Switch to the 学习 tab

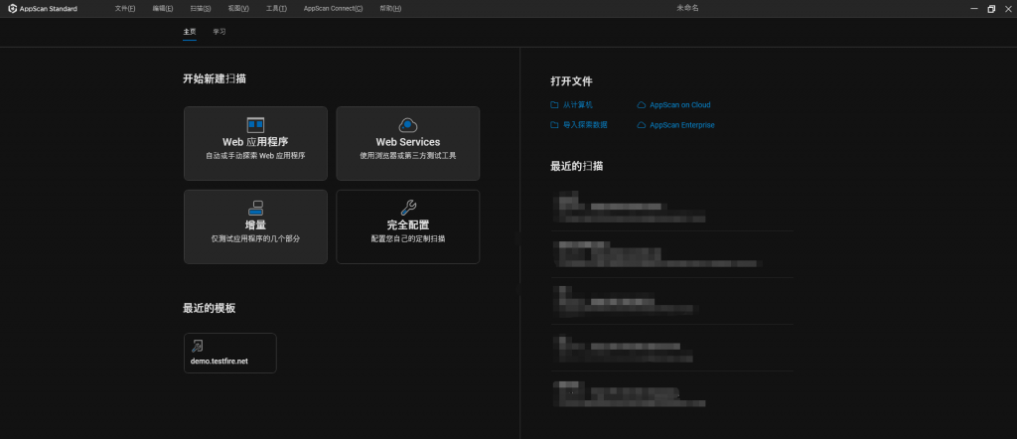[219, 32]
